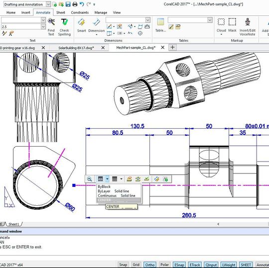Open the Sheet ribbon tab

pyautogui.click(x=61, y=12)
